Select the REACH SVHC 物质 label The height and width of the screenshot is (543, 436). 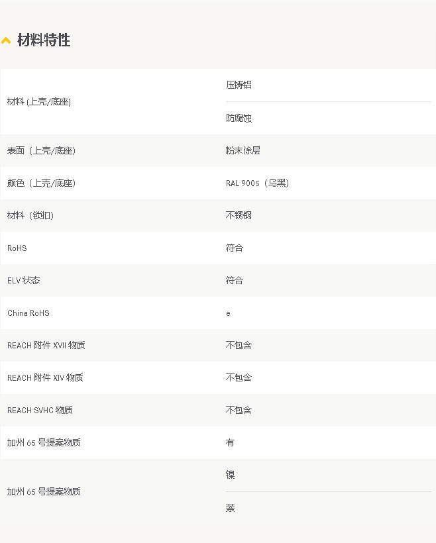click(40, 410)
